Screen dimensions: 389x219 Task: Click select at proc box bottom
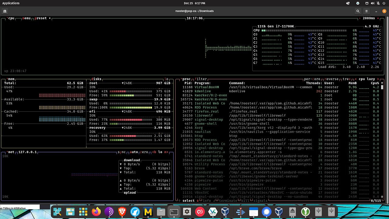click(x=188, y=201)
